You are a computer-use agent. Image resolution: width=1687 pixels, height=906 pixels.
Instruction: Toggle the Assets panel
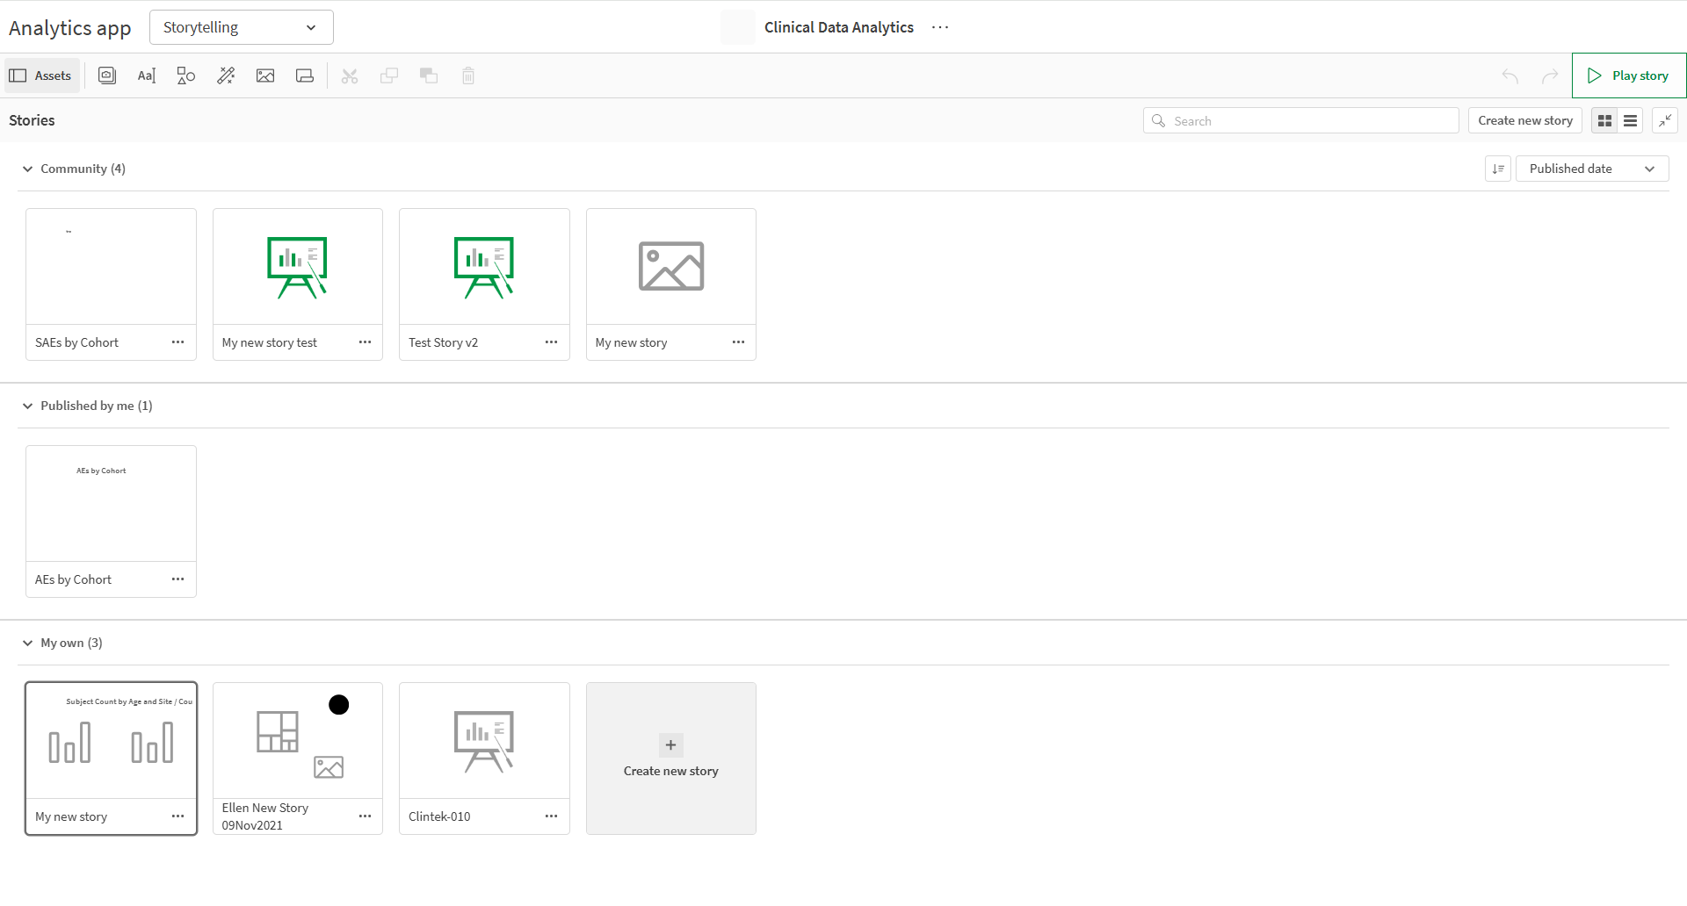coord(41,75)
